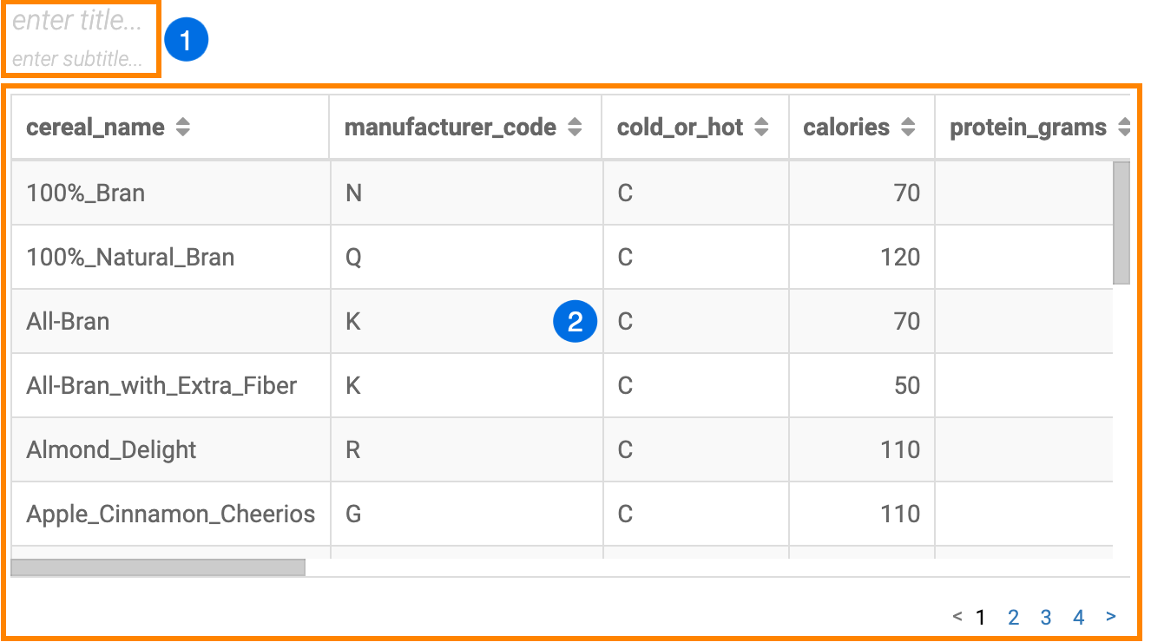Sort by cereal_name column icon
The height and width of the screenshot is (642, 1151).
182,128
